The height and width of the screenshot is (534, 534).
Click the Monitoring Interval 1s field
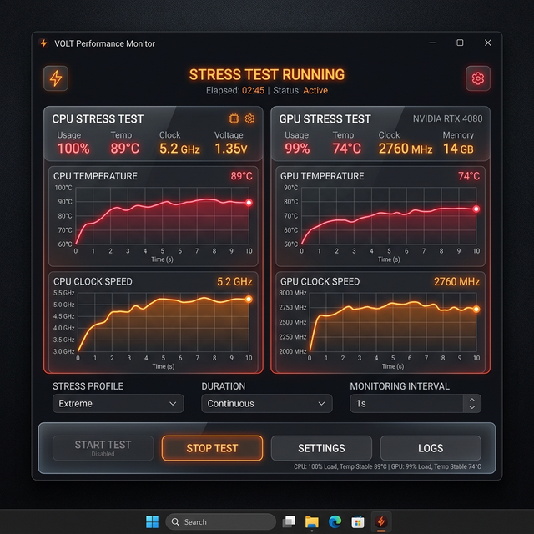[x=406, y=404]
